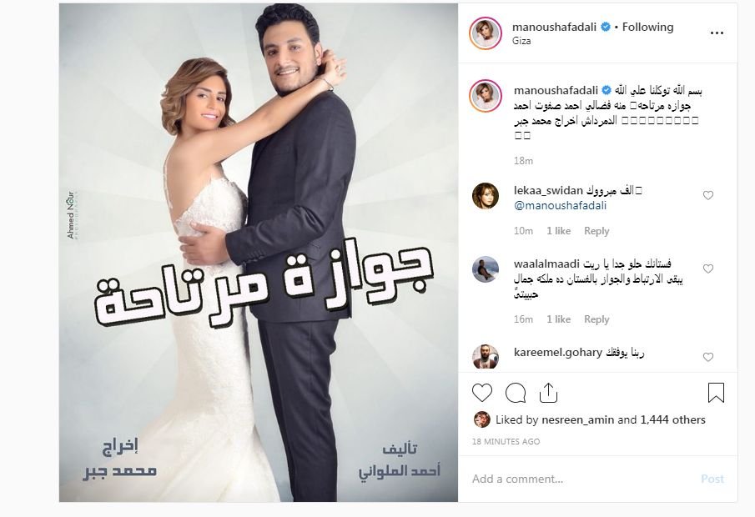
Task: Click the Following button
Action: tap(647, 27)
